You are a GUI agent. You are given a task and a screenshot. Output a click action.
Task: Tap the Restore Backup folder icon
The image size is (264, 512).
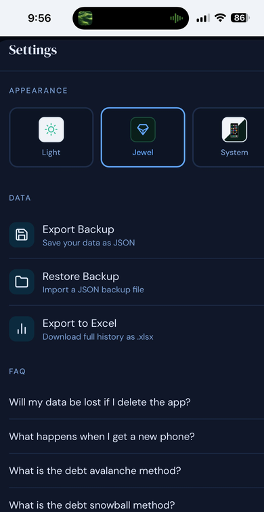click(22, 282)
